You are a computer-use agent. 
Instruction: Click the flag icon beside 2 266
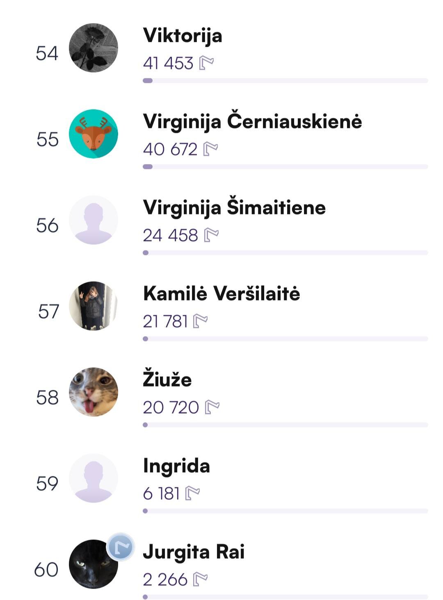[x=200, y=580]
